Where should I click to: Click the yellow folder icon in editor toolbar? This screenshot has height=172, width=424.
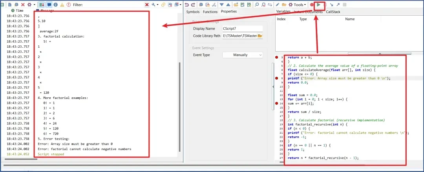(284, 5)
